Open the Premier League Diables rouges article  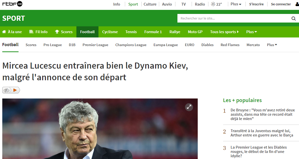point(259,152)
